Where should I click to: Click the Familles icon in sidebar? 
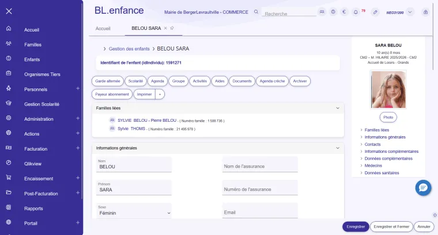[x=9, y=44]
